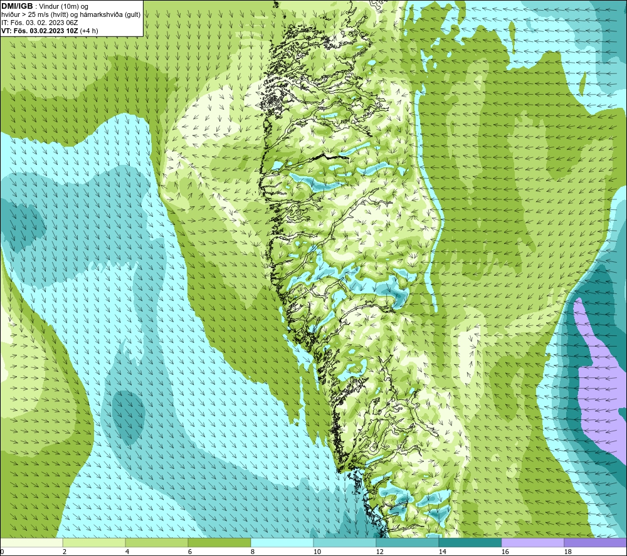This screenshot has width=627, height=556.
Task: Choose the 14–16 m/s dark teal scale swatch
Action: coord(470,542)
